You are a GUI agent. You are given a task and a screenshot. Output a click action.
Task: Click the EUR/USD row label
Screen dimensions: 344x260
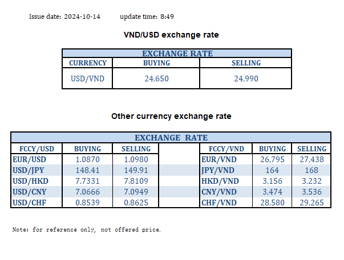[29, 160]
